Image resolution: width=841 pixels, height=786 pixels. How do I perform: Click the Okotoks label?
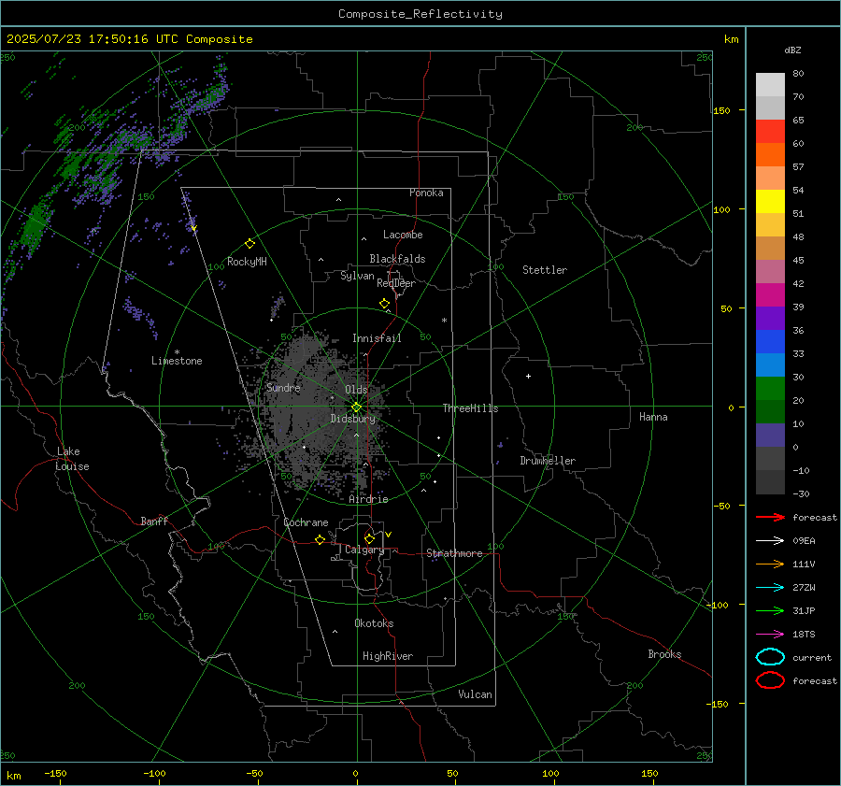(374, 623)
